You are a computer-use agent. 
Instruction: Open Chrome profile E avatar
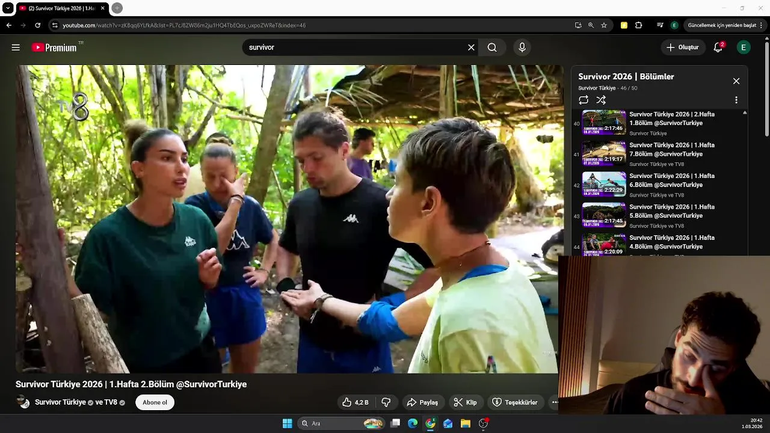pos(674,25)
